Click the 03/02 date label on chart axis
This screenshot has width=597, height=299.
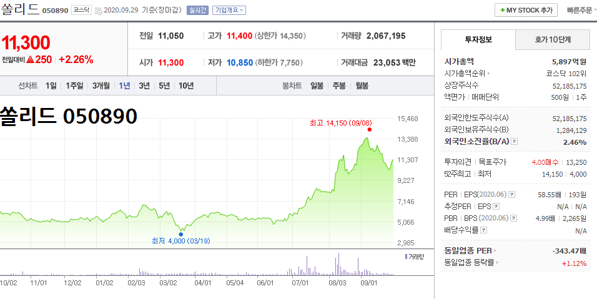tap(168, 283)
